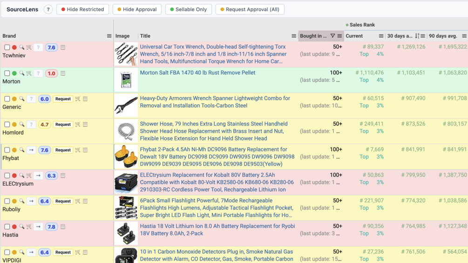Image resolution: width=468 pixels, height=263 pixels.
Task: Open the Current column menu
Action: pos(381,36)
